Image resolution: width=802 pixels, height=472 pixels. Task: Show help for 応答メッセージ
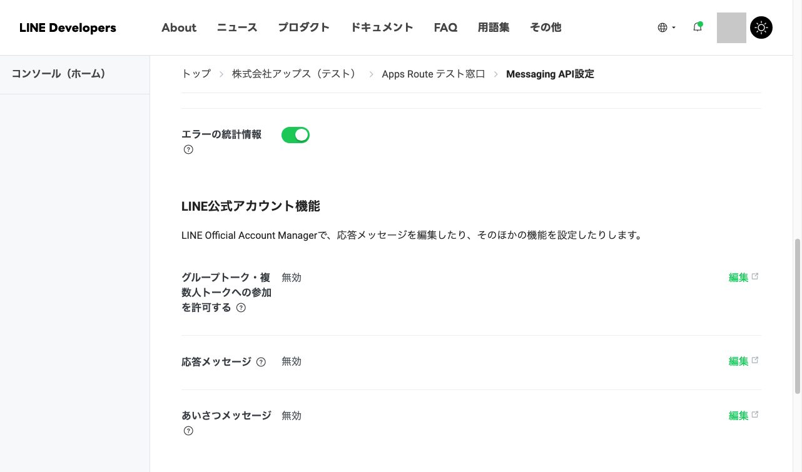tap(261, 362)
